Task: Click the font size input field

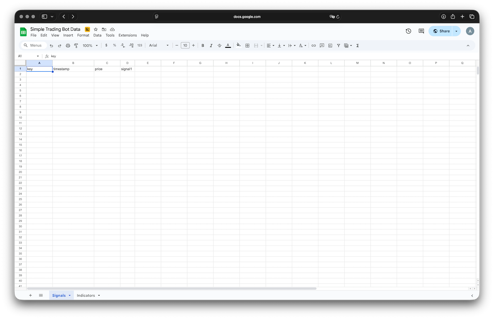Action: click(185, 45)
